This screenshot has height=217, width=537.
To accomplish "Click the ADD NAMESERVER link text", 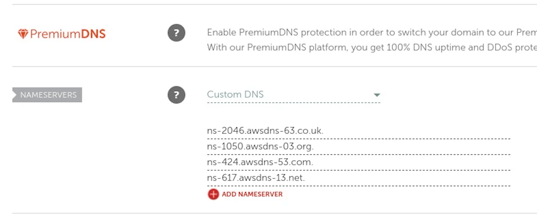I will [x=252, y=194].
